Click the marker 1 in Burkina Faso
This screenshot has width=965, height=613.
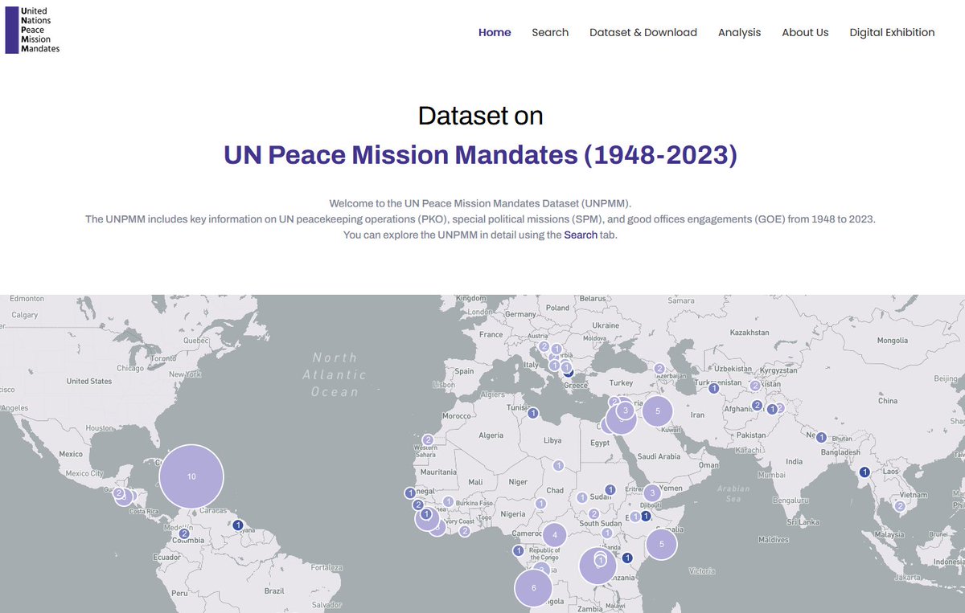click(x=448, y=501)
